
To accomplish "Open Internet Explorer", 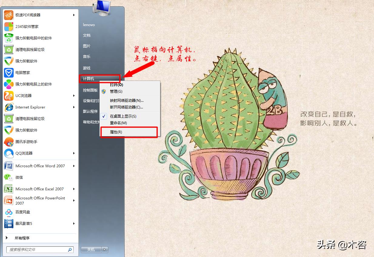I will pos(30,107).
